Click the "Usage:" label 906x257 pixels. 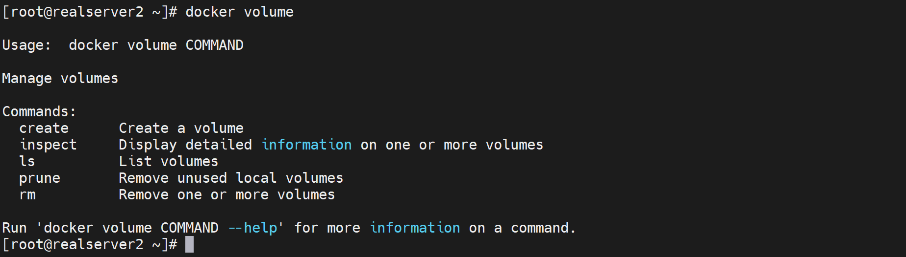point(26,45)
